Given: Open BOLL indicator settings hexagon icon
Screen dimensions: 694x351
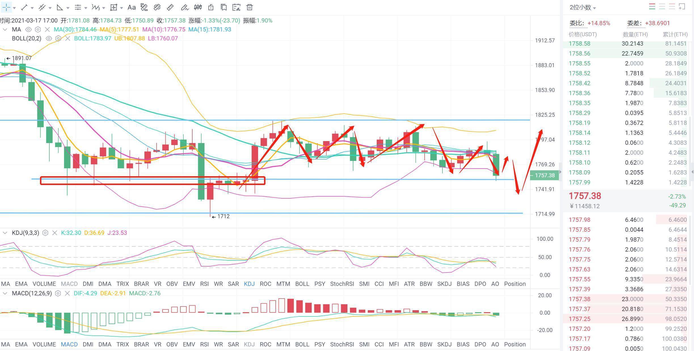Looking at the screenshot, I should (58, 38).
